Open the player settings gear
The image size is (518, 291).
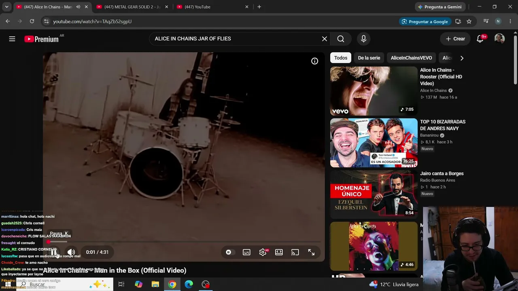[263, 252]
